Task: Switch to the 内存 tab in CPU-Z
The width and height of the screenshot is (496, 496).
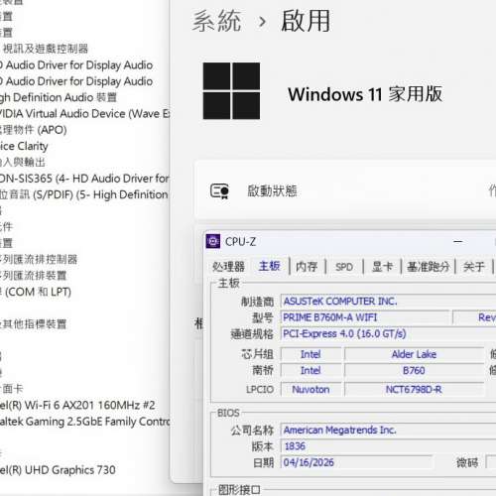Action: pos(307,267)
